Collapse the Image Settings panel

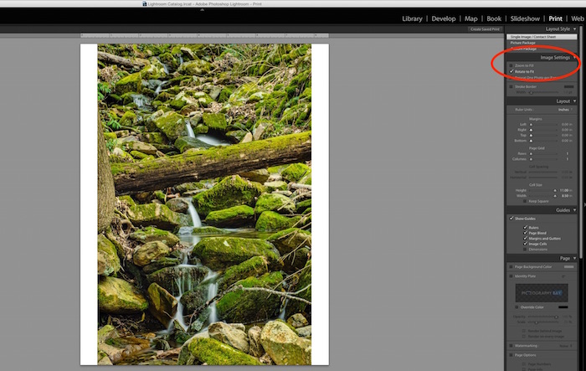pos(574,57)
